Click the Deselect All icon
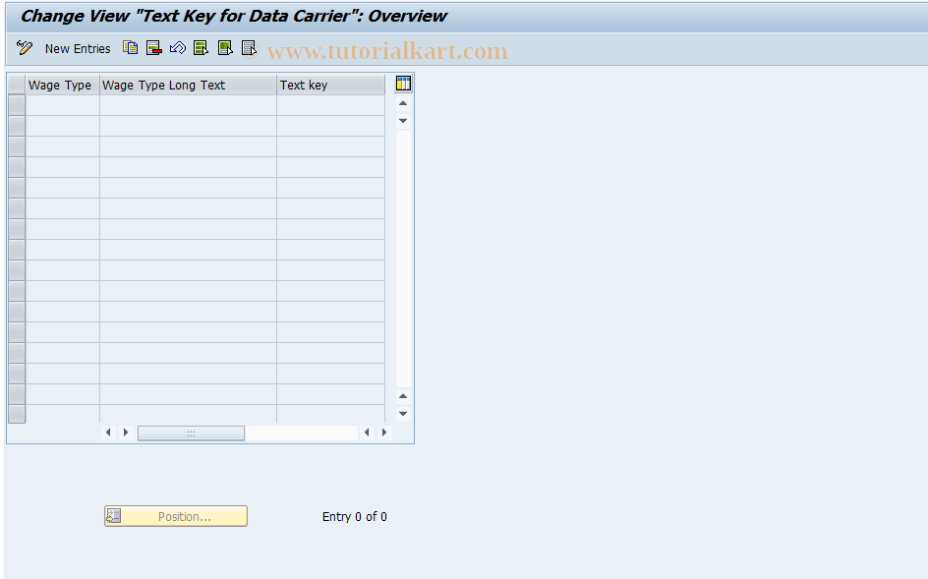 point(249,48)
